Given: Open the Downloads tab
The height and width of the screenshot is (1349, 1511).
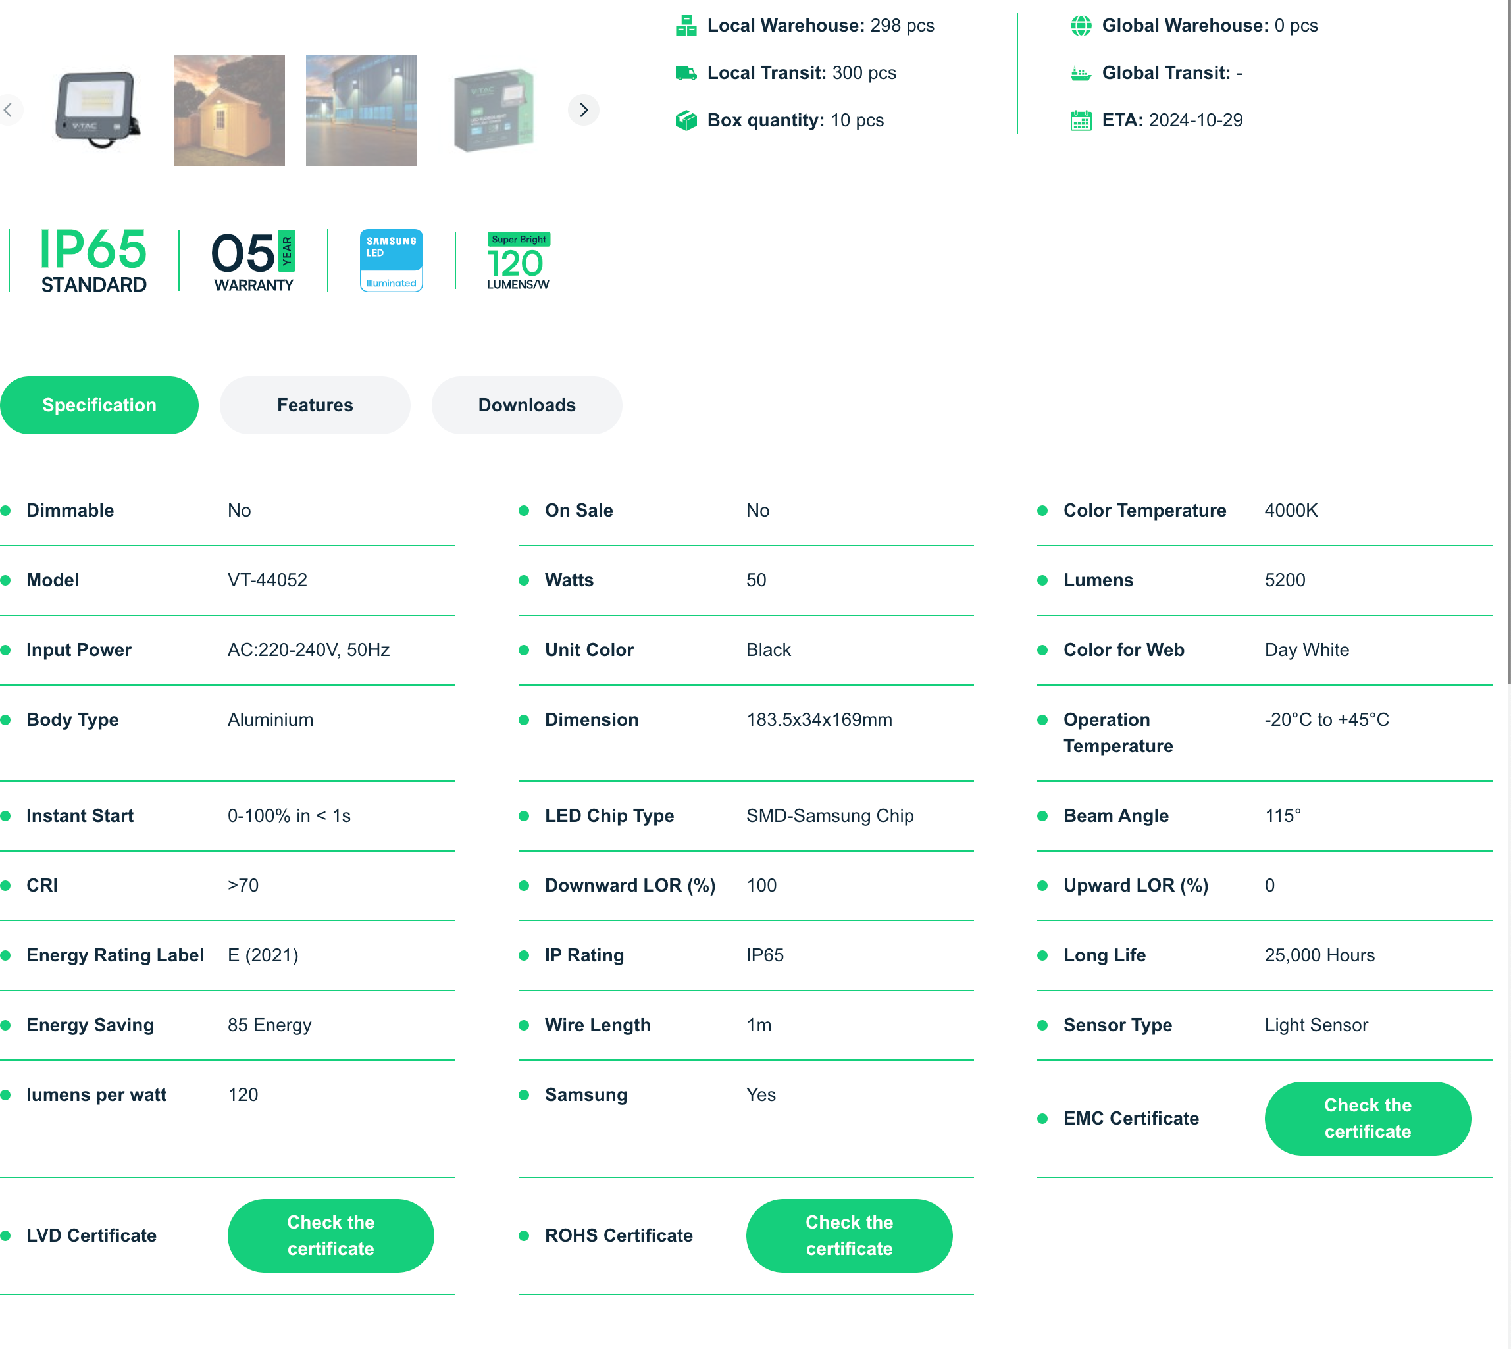Looking at the screenshot, I should click(x=526, y=405).
